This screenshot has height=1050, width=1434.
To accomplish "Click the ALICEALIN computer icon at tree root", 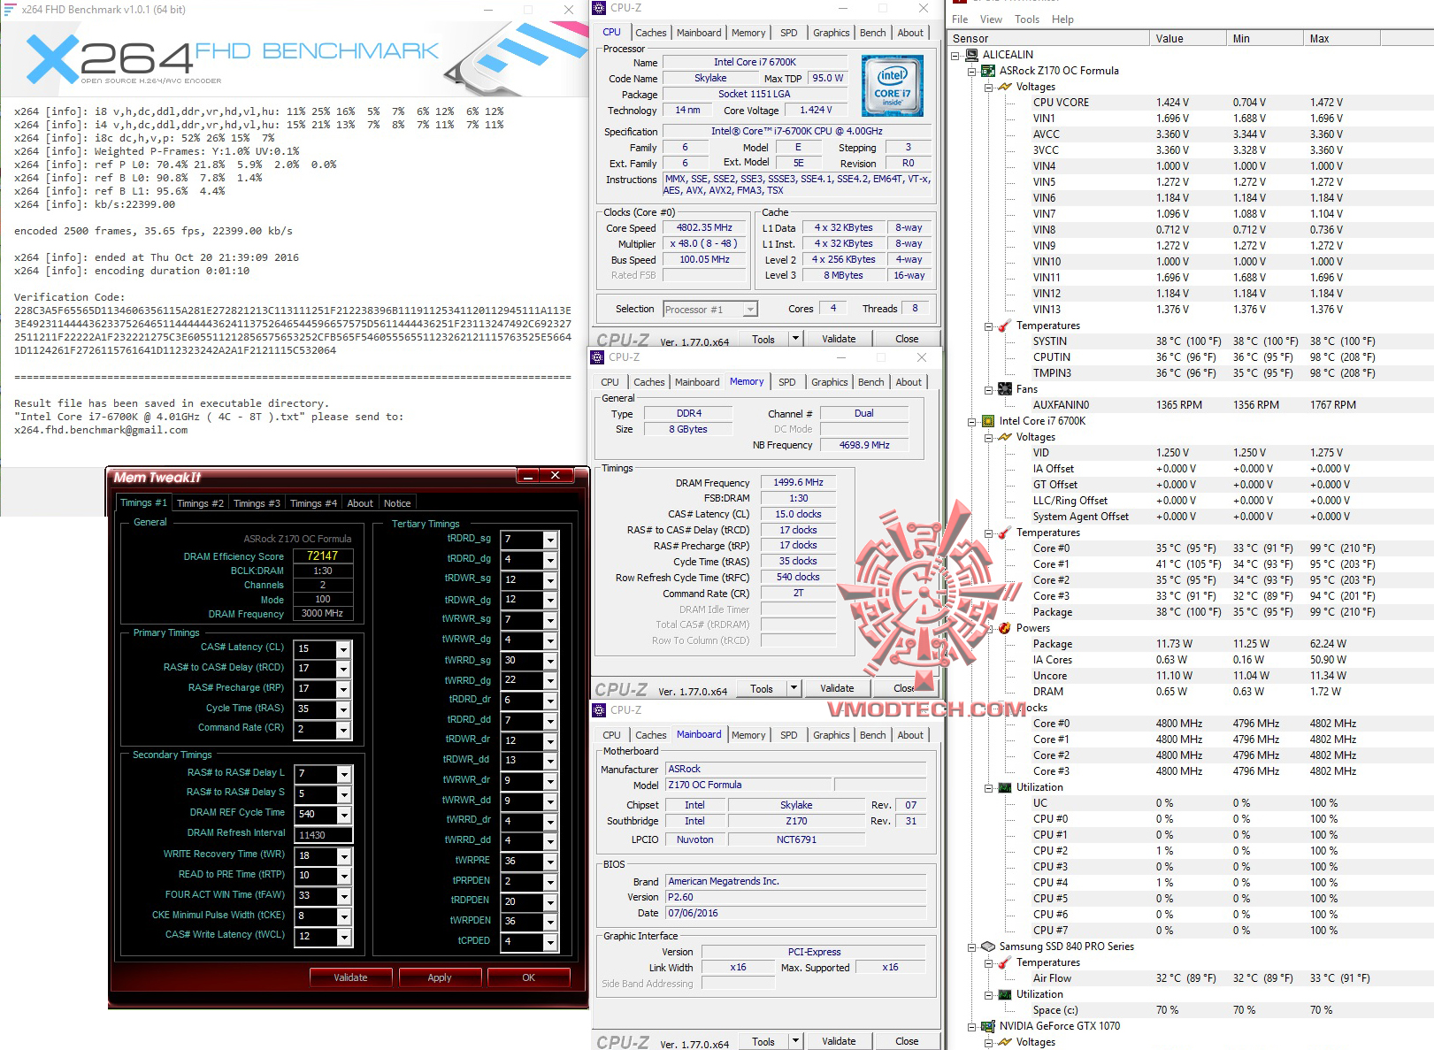I will tap(970, 54).
